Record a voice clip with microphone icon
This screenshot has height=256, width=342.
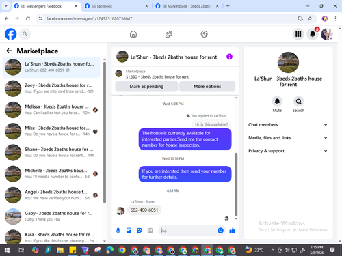point(118,231)
